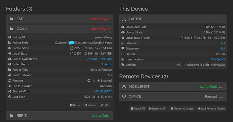The width and height of the screenshot is (233, 122).
Task: Click the ESF folder icon
Action: point(11,19)
